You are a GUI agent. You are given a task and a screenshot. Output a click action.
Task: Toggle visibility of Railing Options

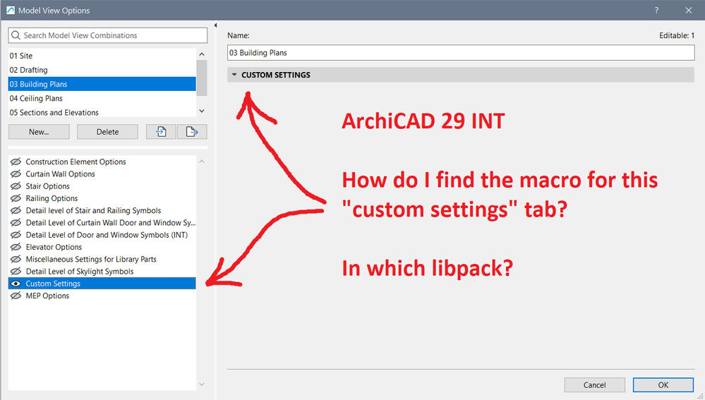[16, 198]
